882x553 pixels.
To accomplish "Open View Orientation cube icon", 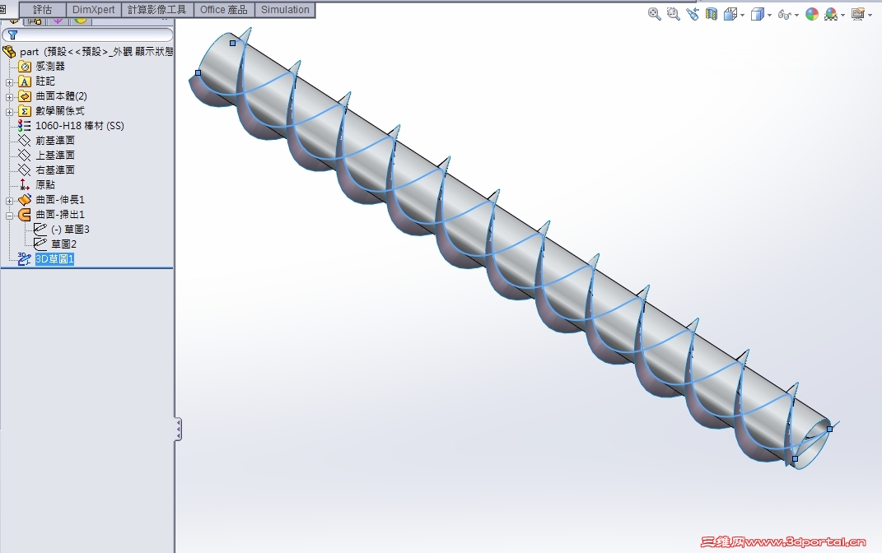I will coord(730,14).
